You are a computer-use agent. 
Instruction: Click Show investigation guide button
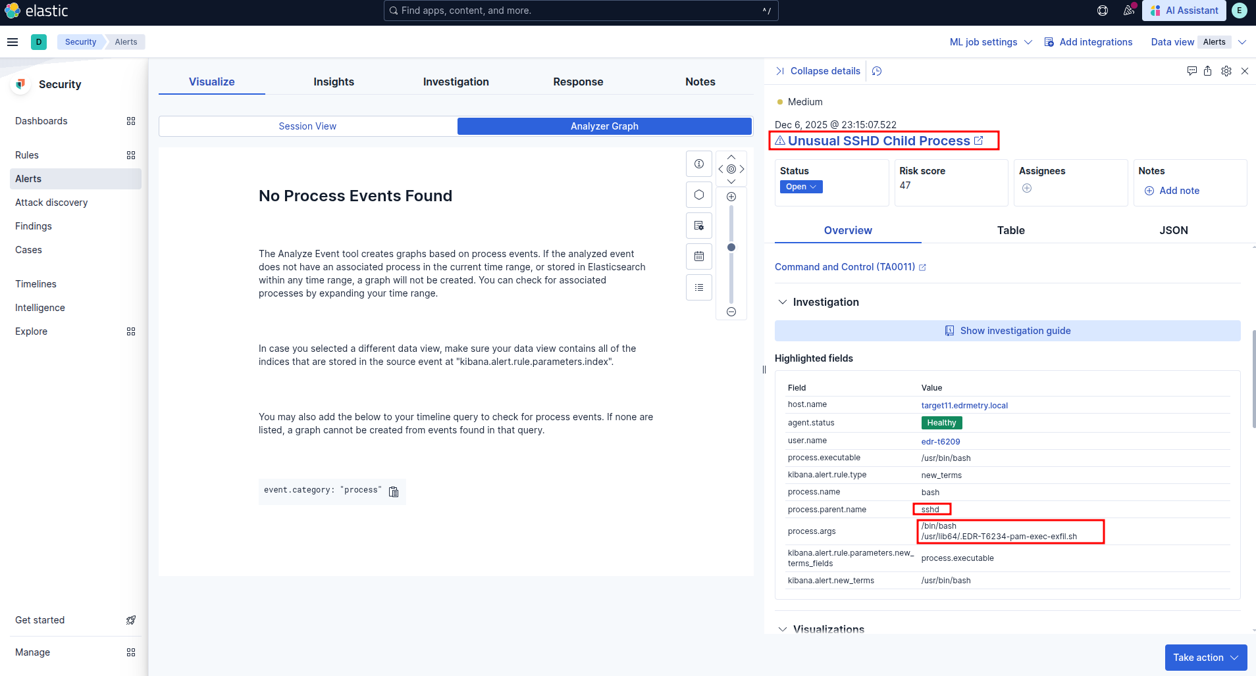(x=1007, y=331)
